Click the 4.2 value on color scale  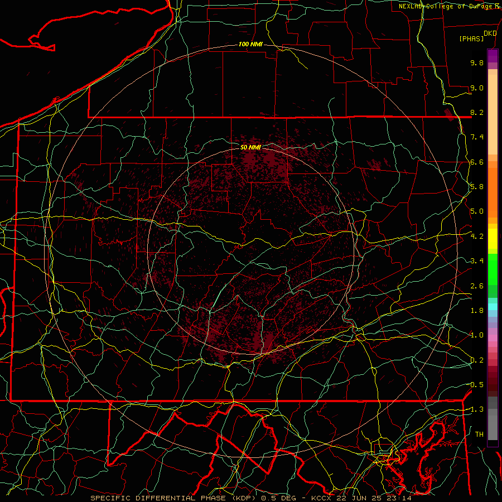[477, 236]
